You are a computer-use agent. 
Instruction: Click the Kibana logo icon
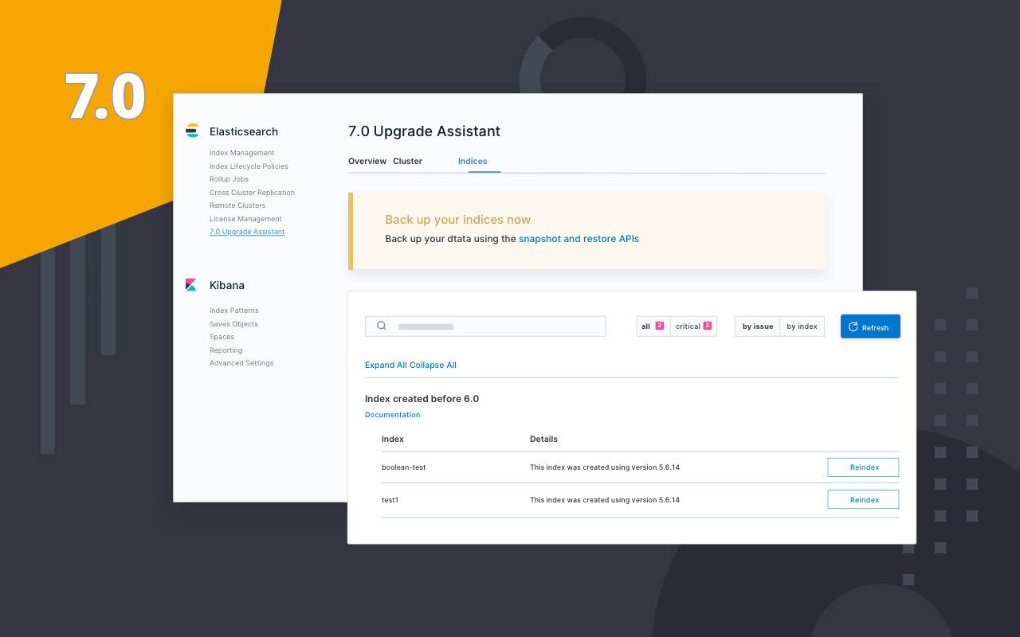(191, 284)
